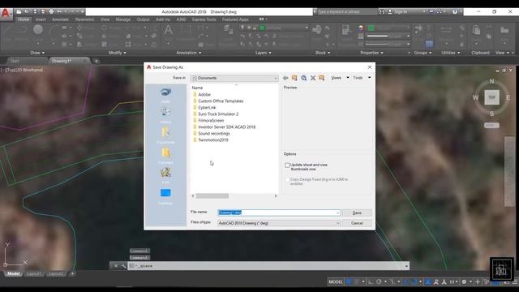Open the Save in Documents dropdown
Viewport: 519px width, 292px height.
click(234, 78)
